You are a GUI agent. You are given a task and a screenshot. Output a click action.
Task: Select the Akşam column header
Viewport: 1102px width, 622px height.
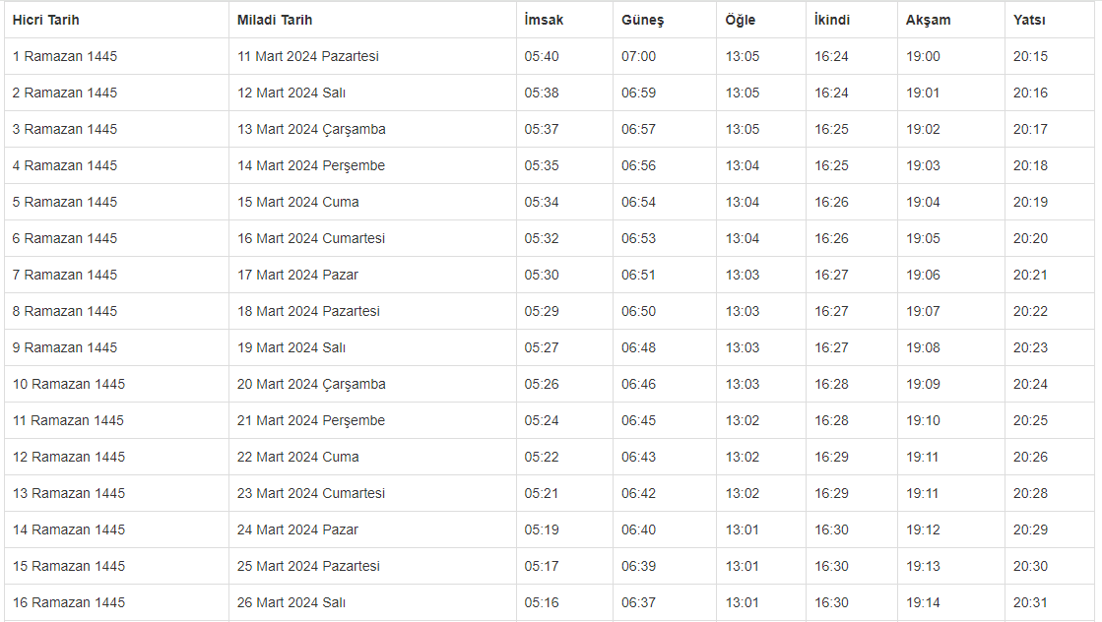coord(929,20)
